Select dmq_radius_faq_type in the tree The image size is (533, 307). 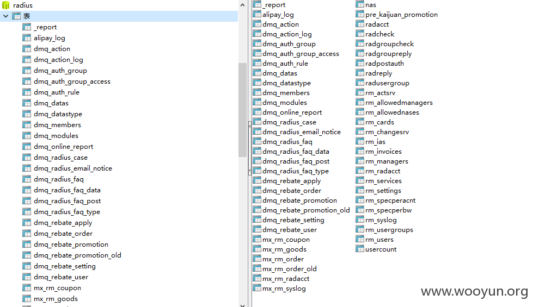[x=67, y=212]
